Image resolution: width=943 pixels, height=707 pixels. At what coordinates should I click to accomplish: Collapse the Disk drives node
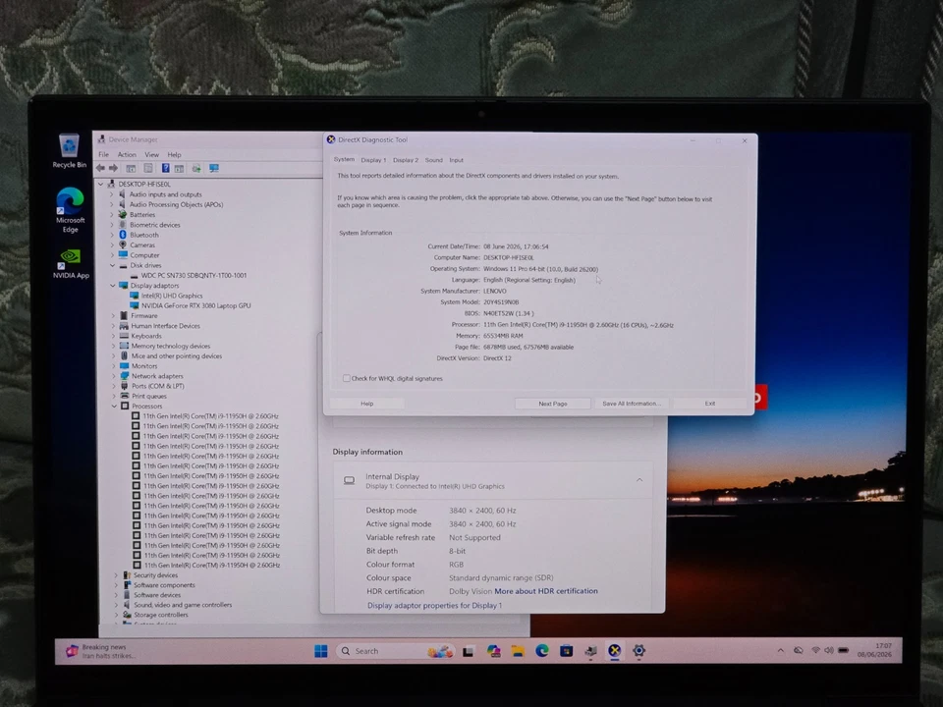[x=112, y=265]
